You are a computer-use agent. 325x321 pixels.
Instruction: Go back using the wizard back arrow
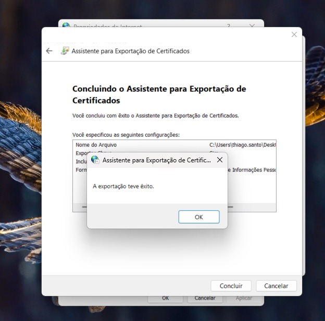[x=49, y=51]
